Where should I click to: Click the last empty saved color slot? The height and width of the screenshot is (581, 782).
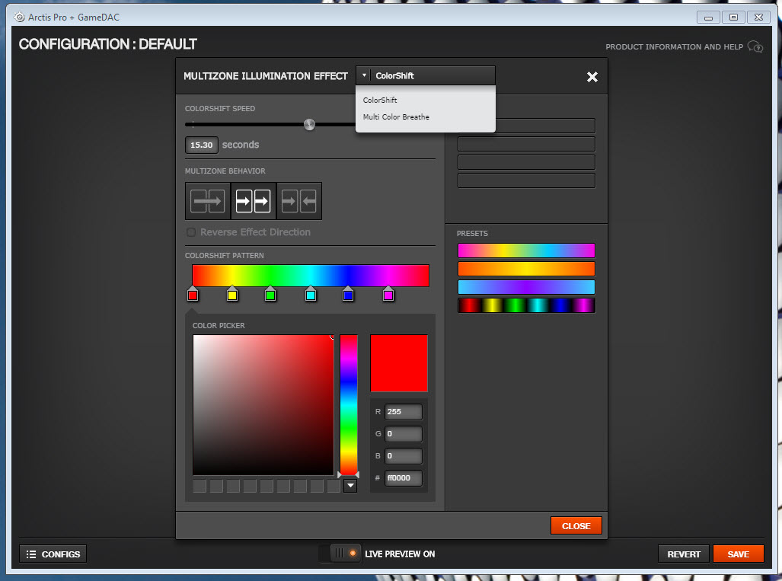(x=334, y=486)
